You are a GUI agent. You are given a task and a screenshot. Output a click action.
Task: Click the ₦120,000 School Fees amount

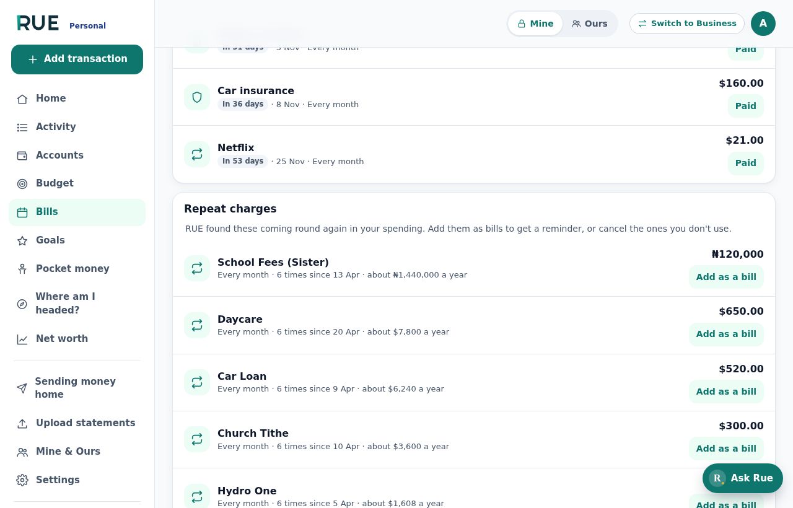point(737,254)
